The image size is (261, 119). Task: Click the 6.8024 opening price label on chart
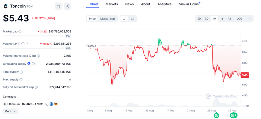91,45
